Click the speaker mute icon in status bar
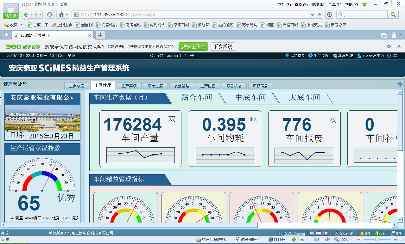Screen dimensions: 405x244 327,240
